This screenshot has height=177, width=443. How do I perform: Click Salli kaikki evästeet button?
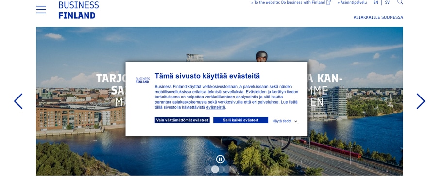[241, 120]
